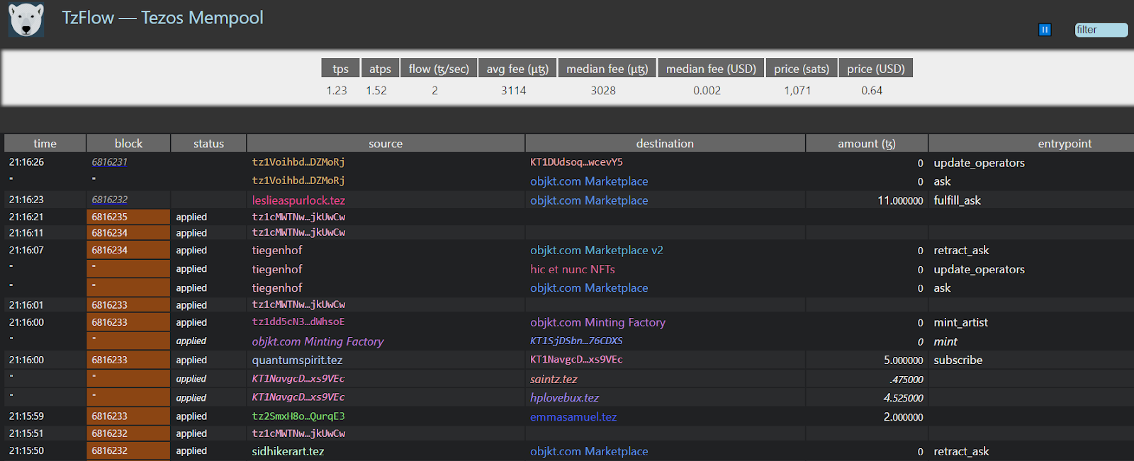The width and height of the screenshot is (1134, 461).
Task: Open source tz1dd5cN3…dWhsoE
Action: tap(298, 321)
